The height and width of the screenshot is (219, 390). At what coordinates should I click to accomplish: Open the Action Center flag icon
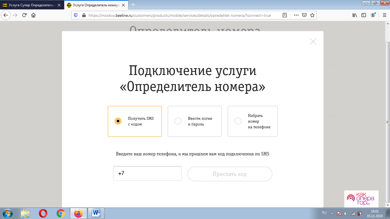tap(339, 213)
